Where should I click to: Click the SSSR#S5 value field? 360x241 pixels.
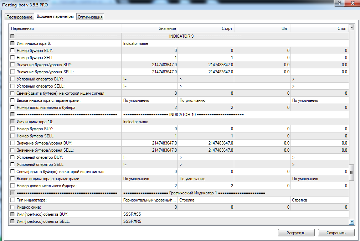tap(149, 214)
